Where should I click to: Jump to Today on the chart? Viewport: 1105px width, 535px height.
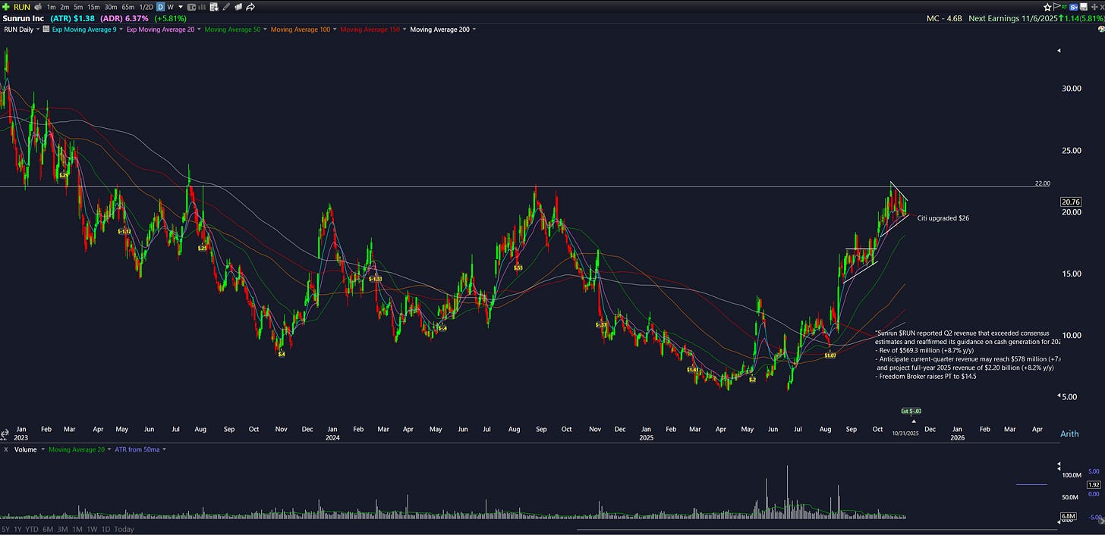click(124, 529)
